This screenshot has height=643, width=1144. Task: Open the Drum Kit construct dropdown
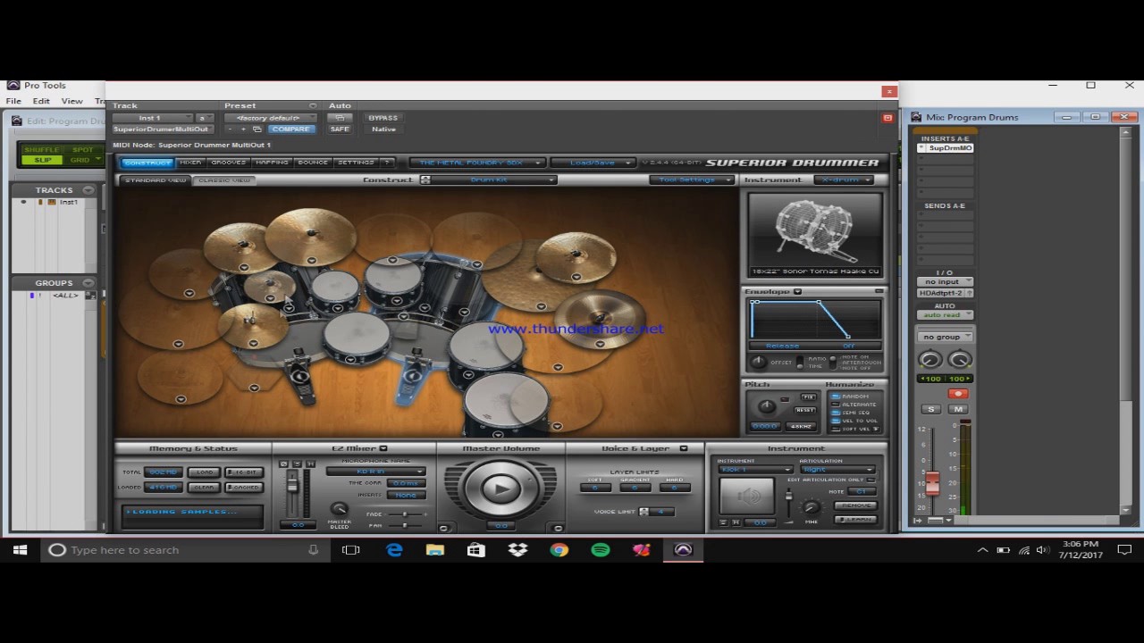493,180
